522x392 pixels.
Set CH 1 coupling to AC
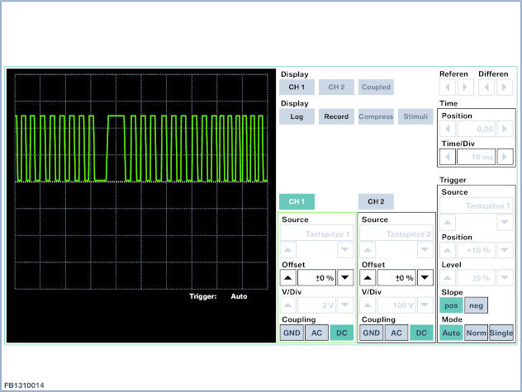tap(316, 333)
